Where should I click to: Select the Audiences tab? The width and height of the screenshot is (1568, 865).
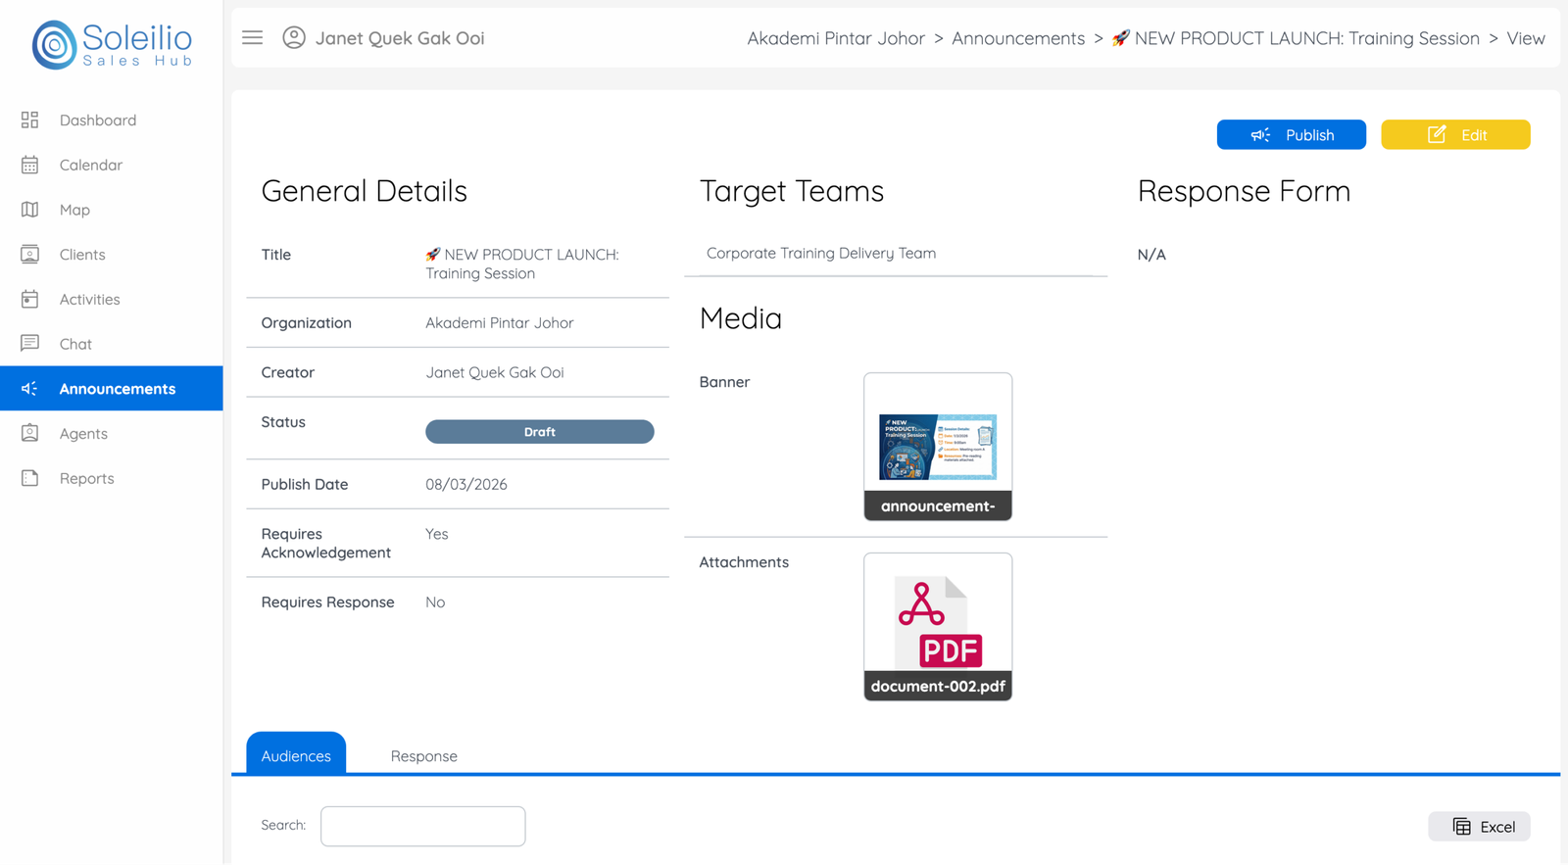click(296, 755)
